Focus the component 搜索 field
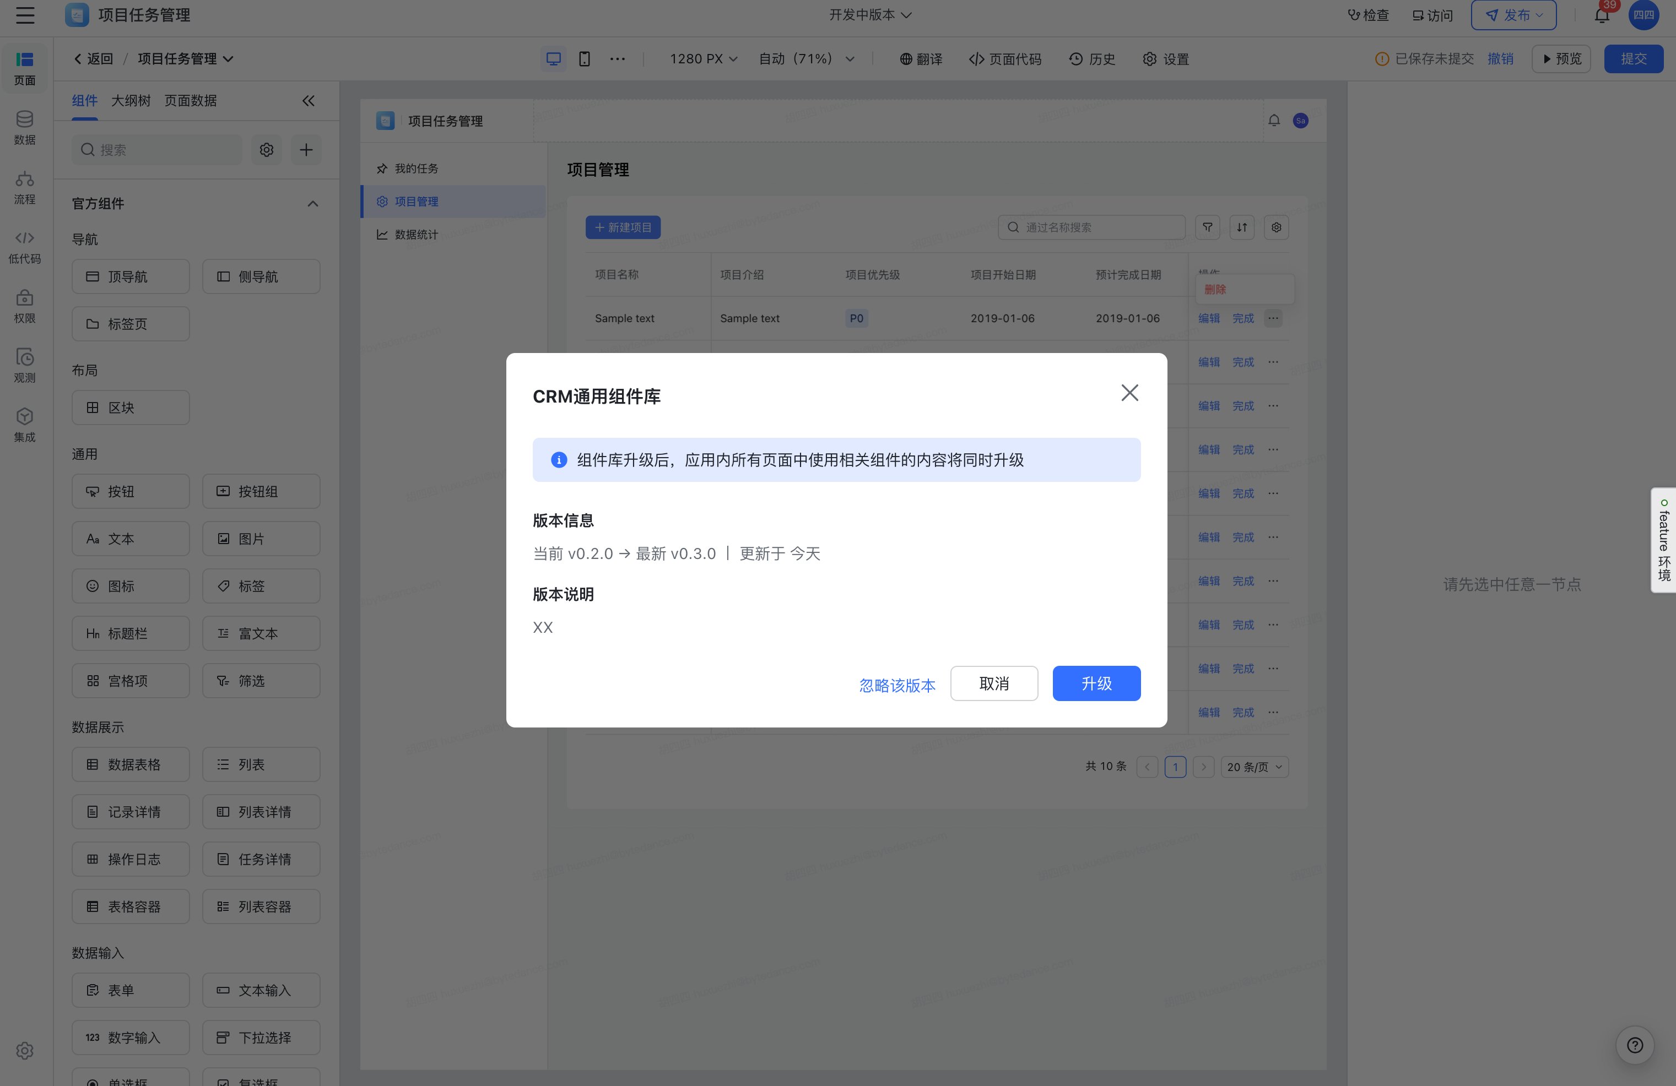This screenshot has width=1676, height=1086. (156, 150)
